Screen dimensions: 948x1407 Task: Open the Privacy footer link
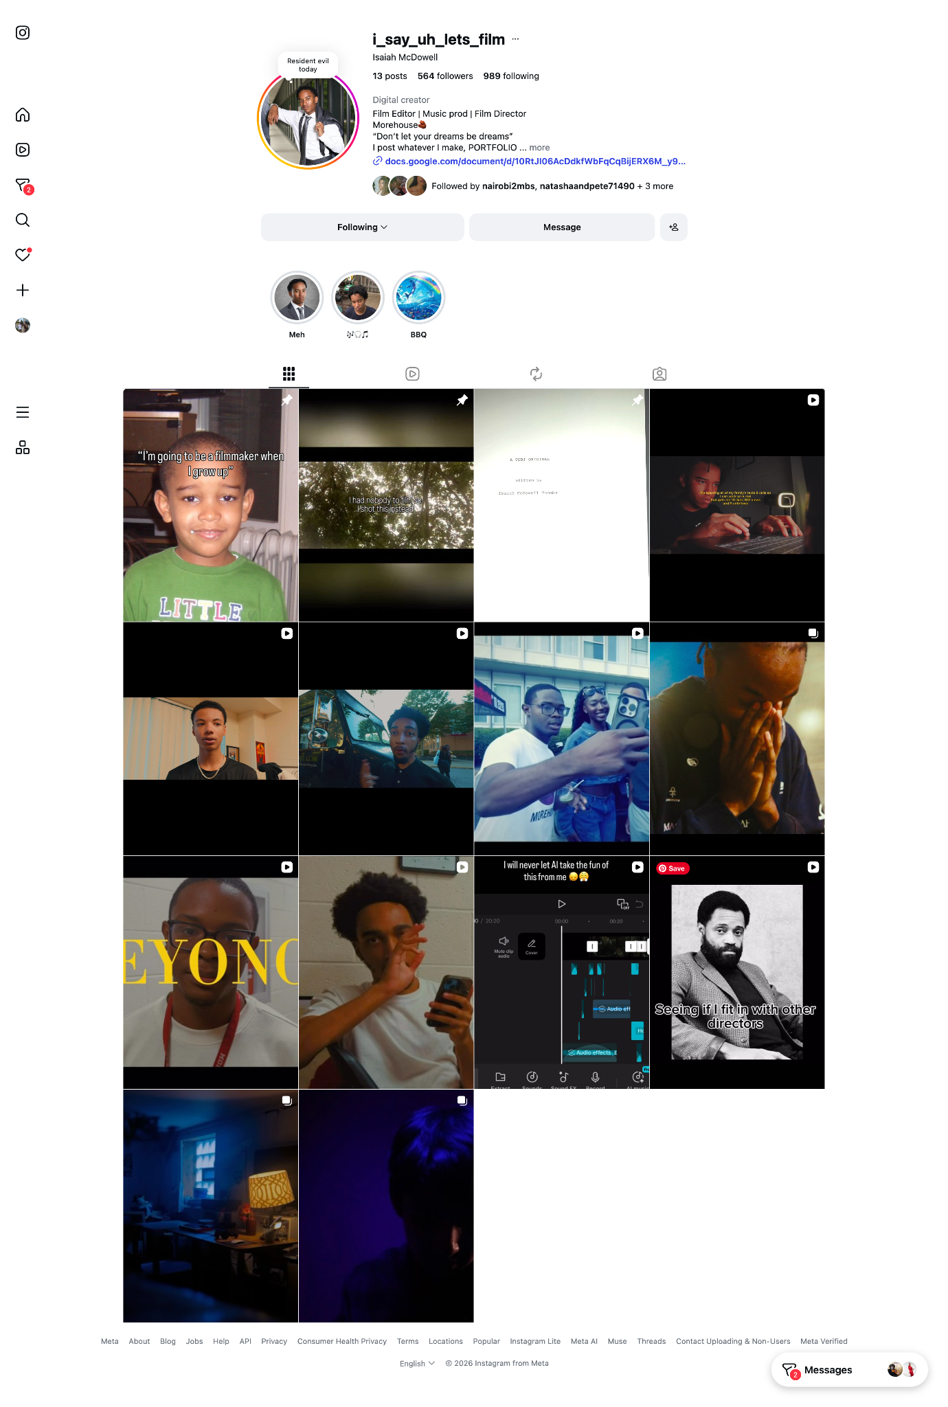274,1342
